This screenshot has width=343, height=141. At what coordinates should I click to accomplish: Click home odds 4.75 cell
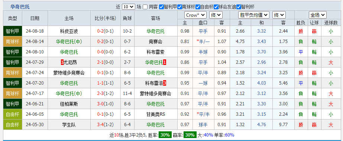click(240, 42)
